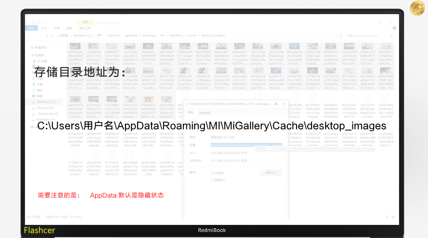Open Explorer help via question mark icon
This screenshot has height=238, width=428.
[x=394, y=28]
